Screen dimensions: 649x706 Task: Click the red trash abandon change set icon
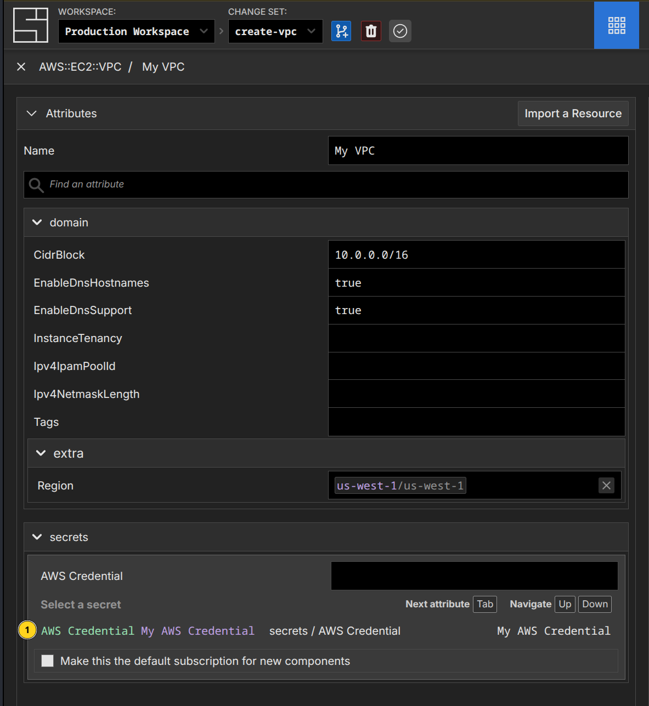click(371, 31)
